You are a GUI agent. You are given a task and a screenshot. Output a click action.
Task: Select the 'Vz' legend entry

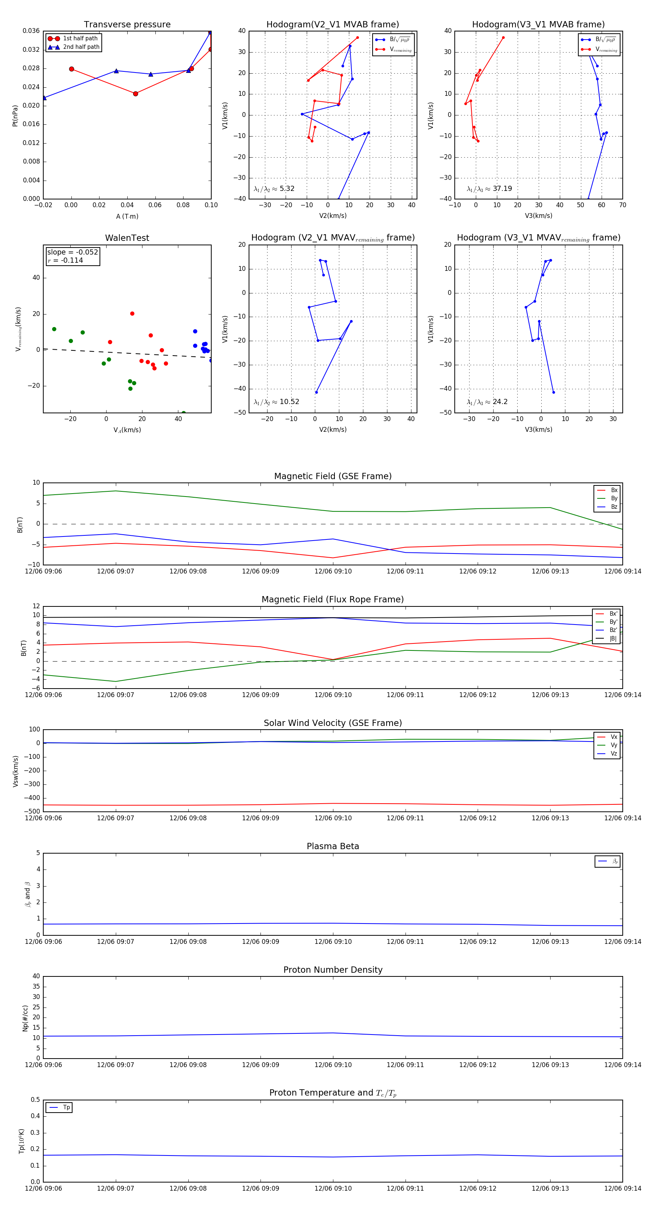607,753
